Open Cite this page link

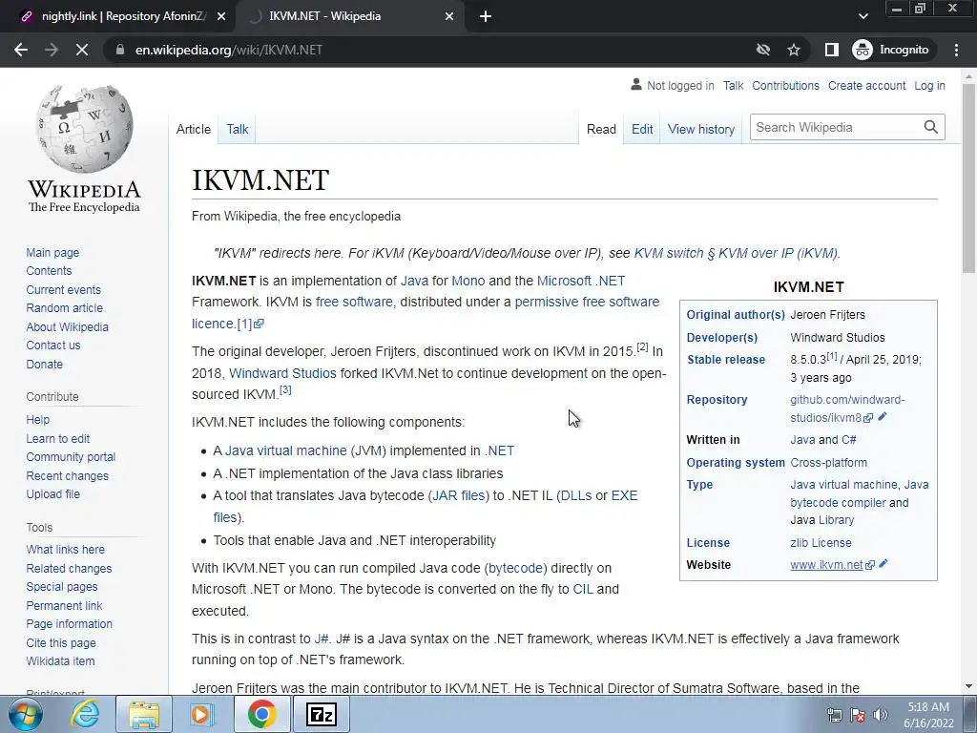[61, 642]
